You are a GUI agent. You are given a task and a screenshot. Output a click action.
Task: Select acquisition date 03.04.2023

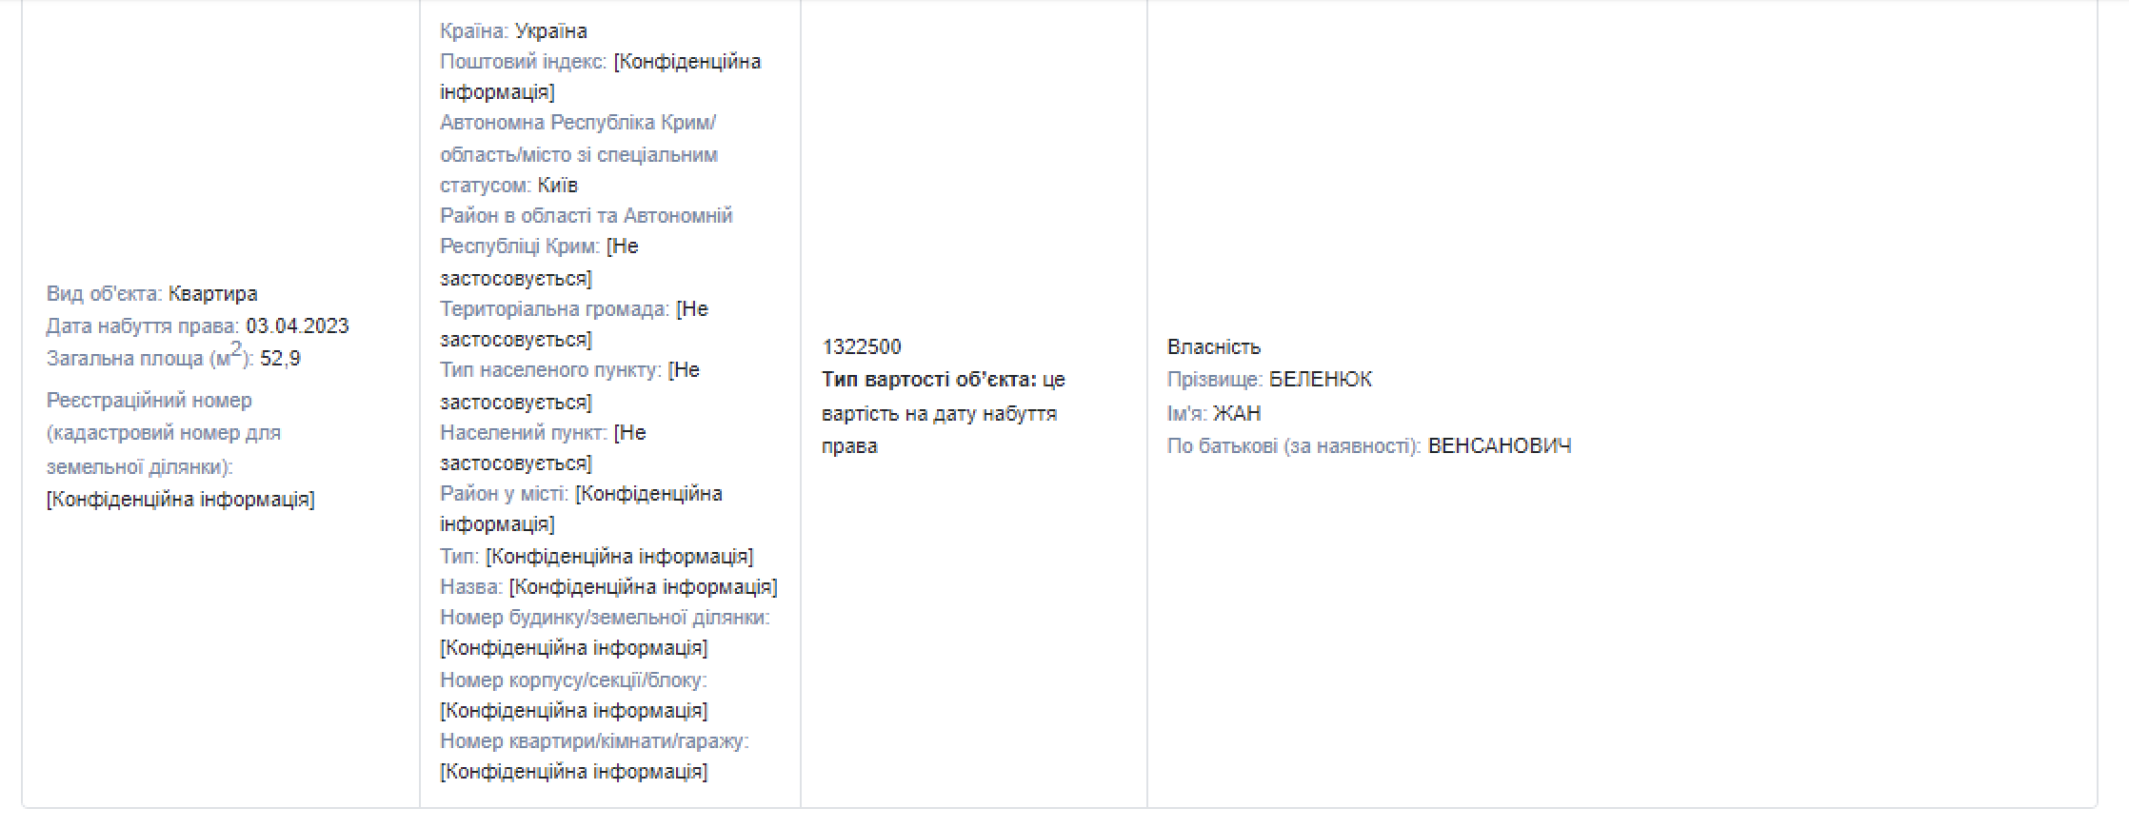point(297,326)
